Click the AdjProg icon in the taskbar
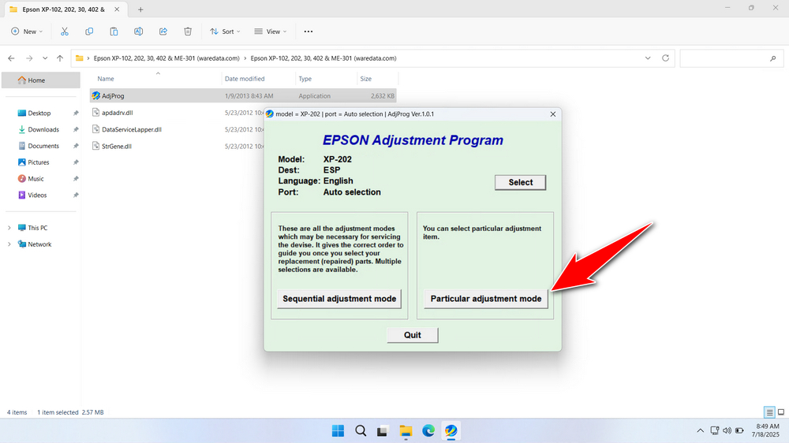This screenshot has width=789, height=443. pos(451,431)
